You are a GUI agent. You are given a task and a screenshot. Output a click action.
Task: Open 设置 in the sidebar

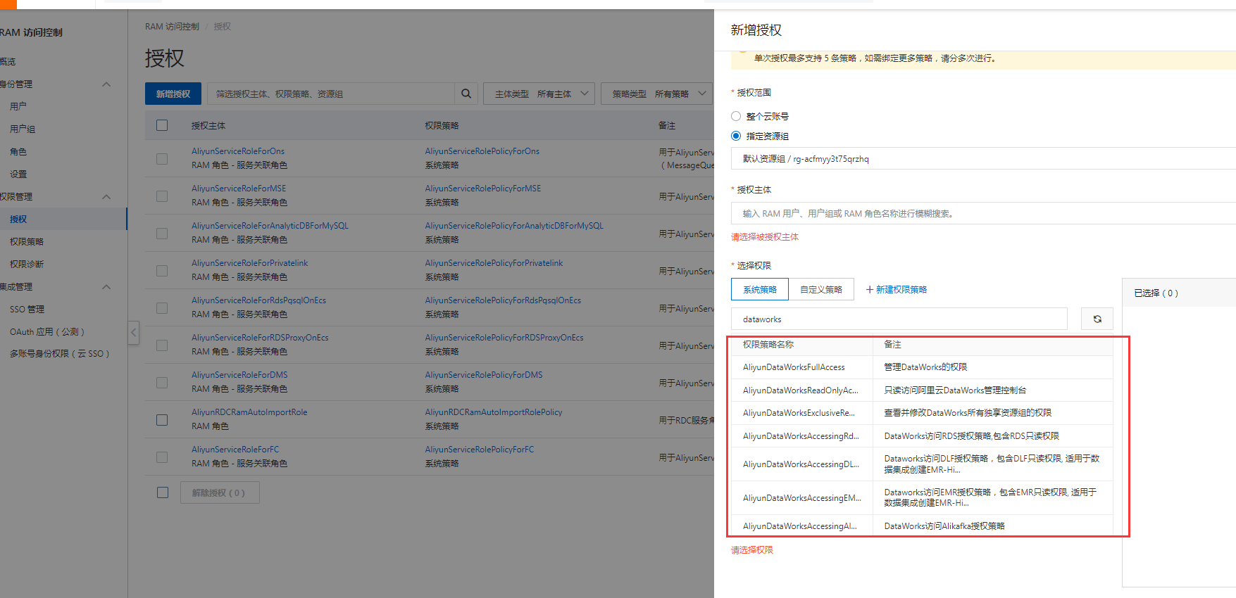[x=18, y=174]
